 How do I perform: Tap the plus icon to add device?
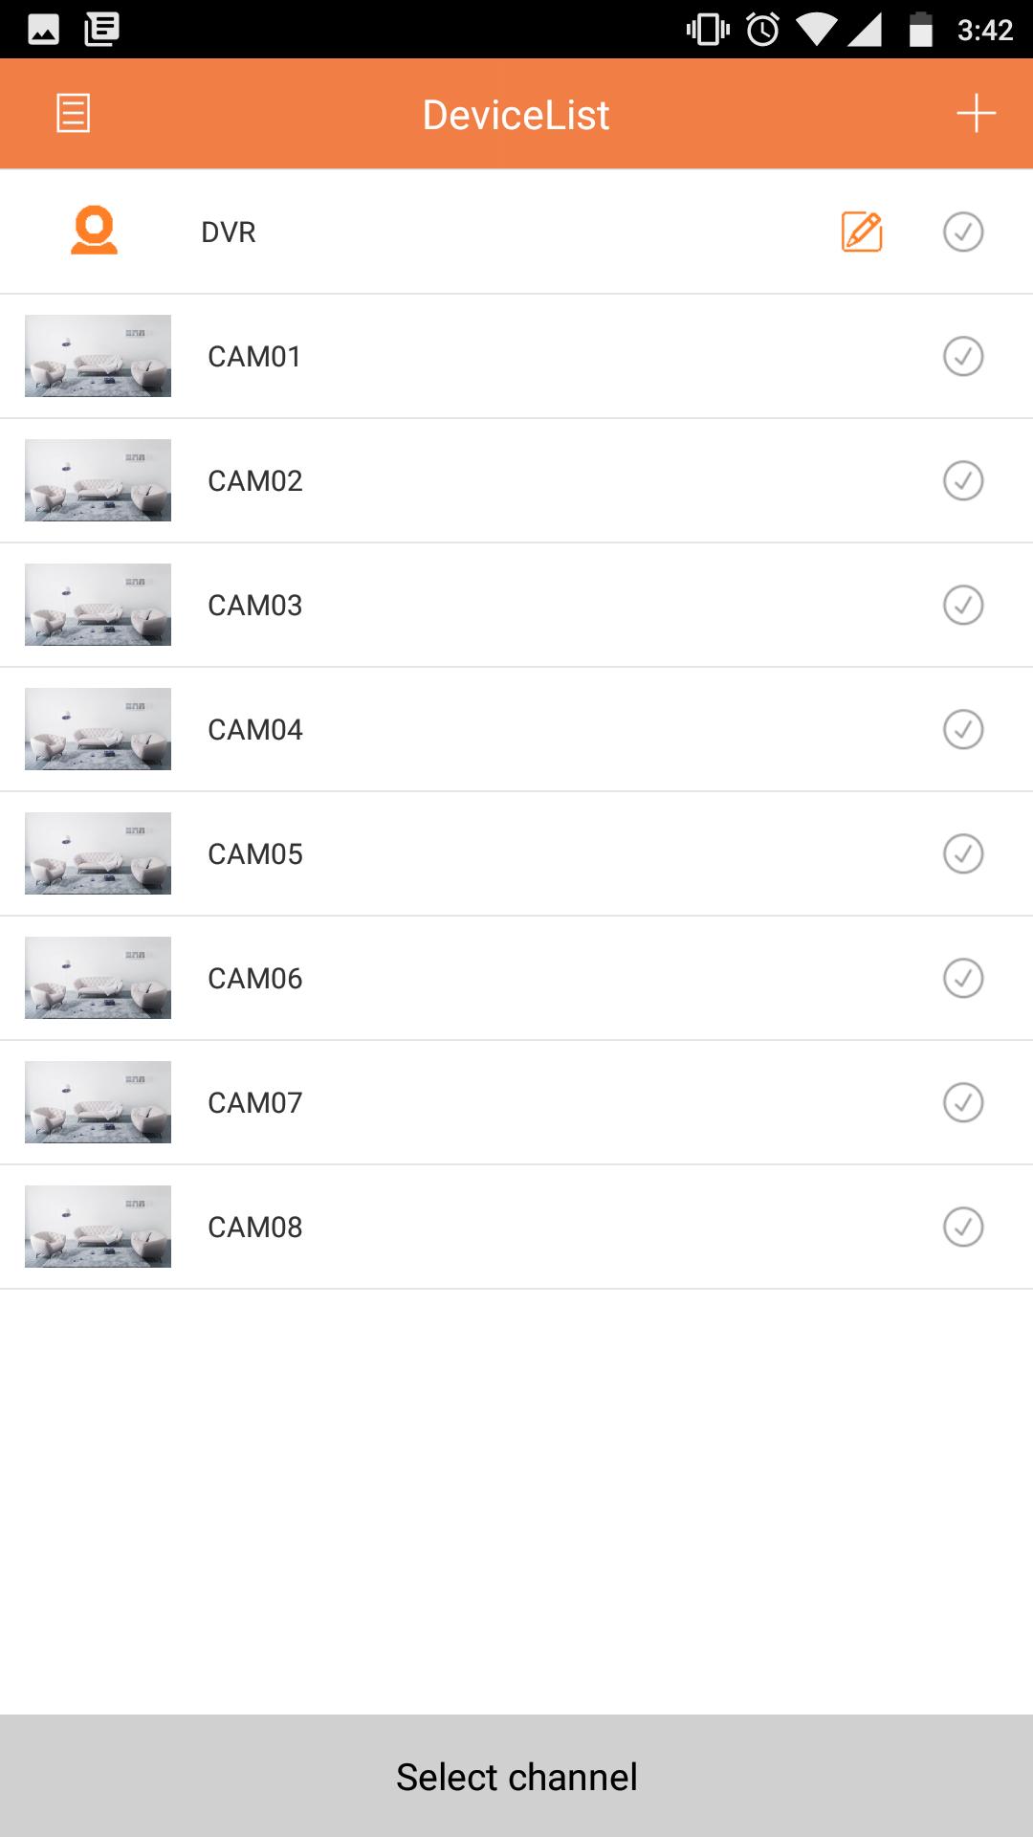pyautogui.click(x=976, y=113)
